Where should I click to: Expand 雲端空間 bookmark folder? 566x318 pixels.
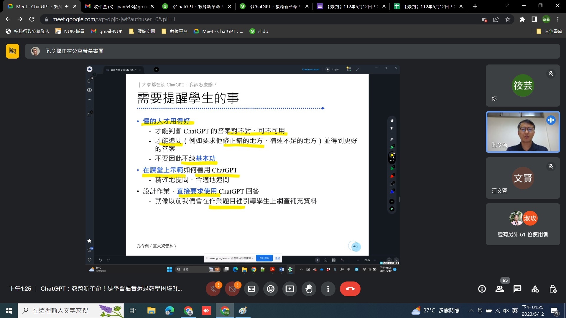click(142, 32)
